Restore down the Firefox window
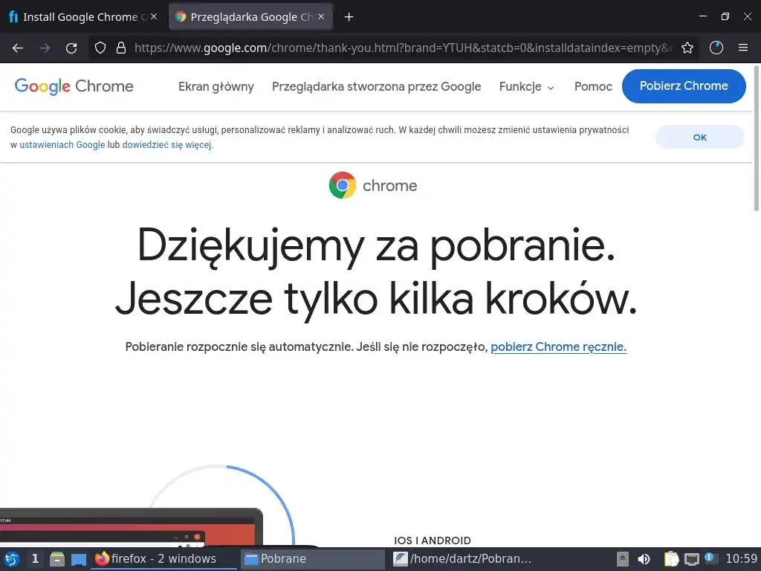This screenshot has height=571, width=761. [x=725, y=16]
